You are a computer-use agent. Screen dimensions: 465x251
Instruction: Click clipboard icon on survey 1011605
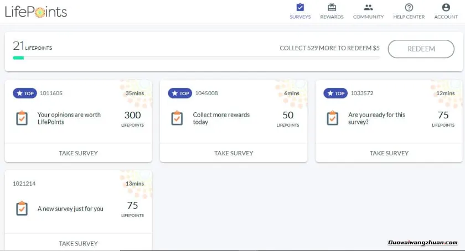[x=22, y=118]
